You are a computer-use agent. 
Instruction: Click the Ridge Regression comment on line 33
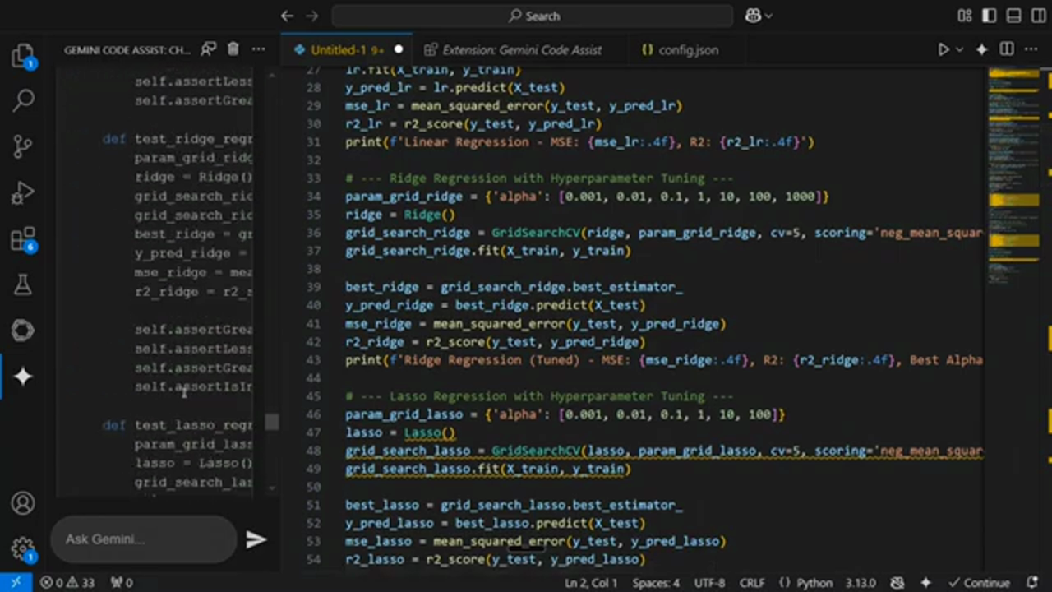tap(539, 178)
